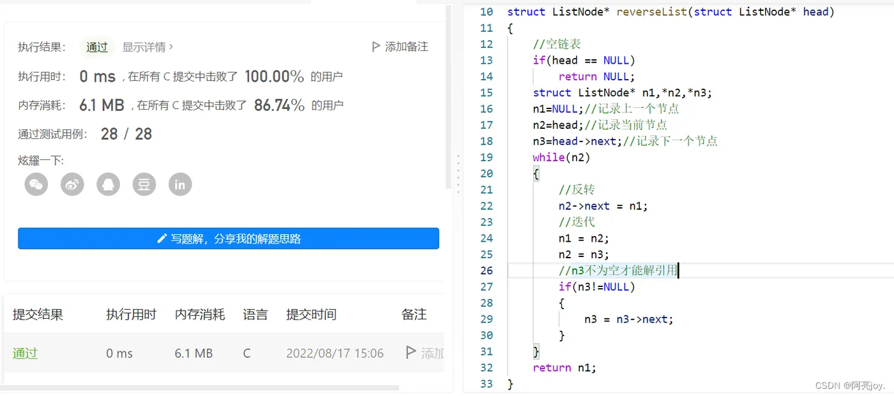This screenshot has width=894, height=396.
Task: Click line if(head == NULL)
Action: coord(584,60)
